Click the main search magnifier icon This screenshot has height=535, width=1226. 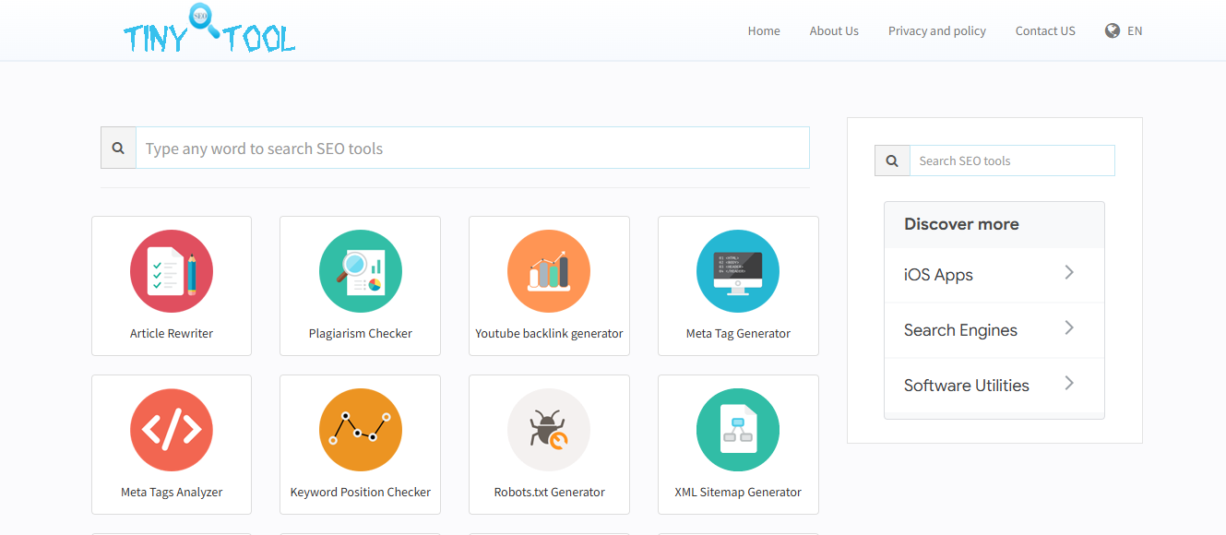tap(118, 149)
